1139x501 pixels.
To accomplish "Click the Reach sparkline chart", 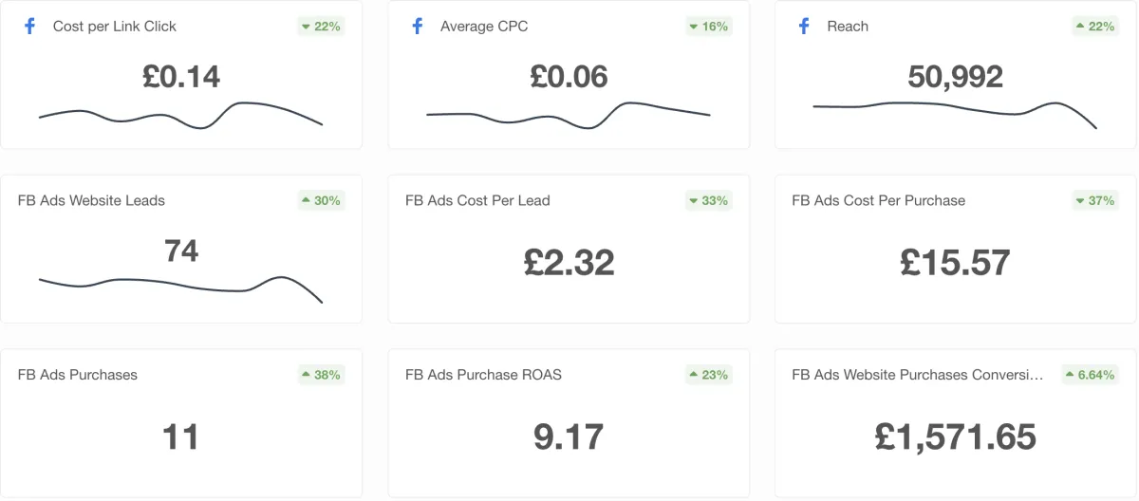I will click(955, 109).
